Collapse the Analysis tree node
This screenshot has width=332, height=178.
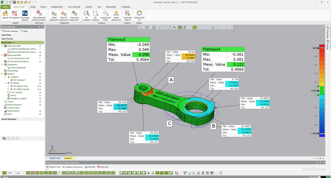[x=2, y=74]
